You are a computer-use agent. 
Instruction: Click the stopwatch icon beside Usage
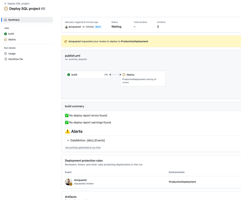pos(6,54)
